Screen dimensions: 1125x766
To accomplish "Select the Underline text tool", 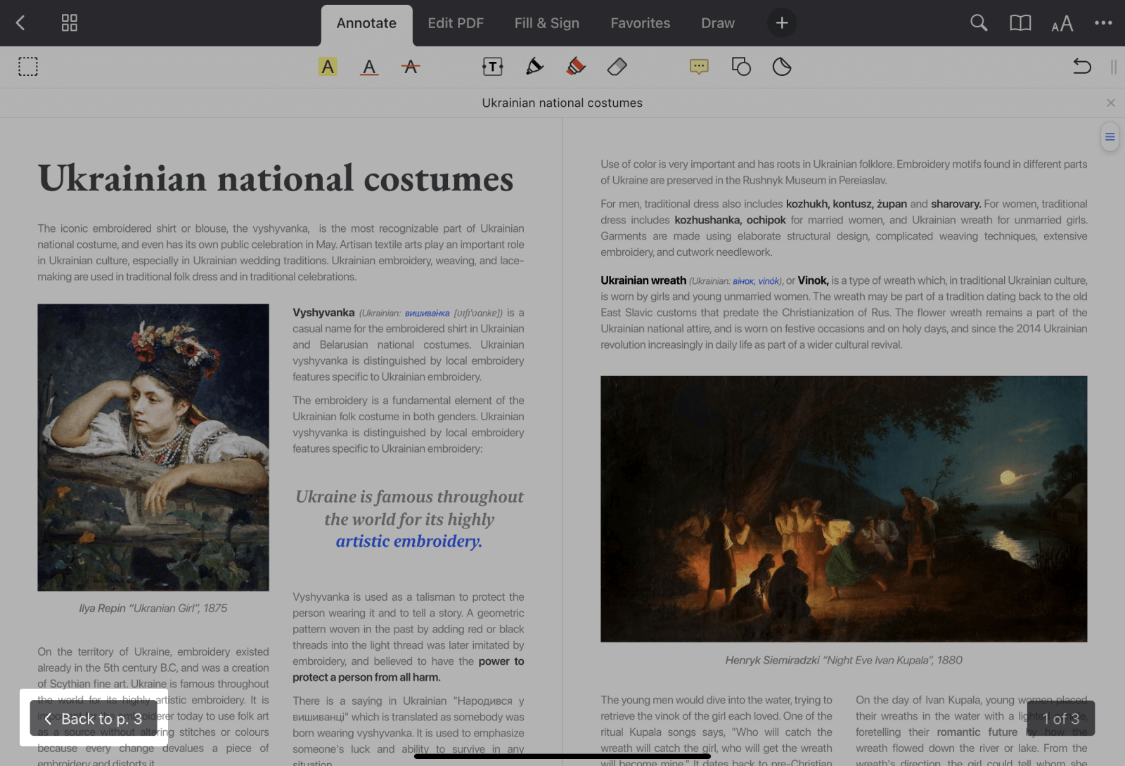I will coord(369,67).
